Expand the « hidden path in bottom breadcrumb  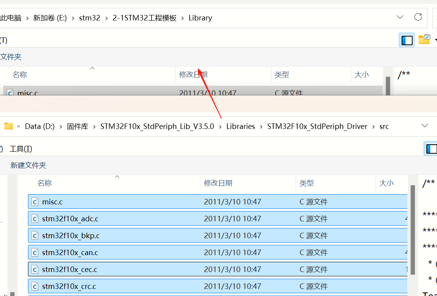(x=19, y=127)
